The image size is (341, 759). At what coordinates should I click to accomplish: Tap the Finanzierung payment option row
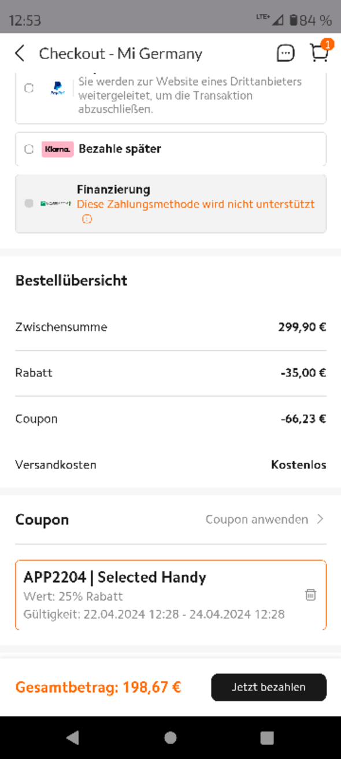(170, 204)
